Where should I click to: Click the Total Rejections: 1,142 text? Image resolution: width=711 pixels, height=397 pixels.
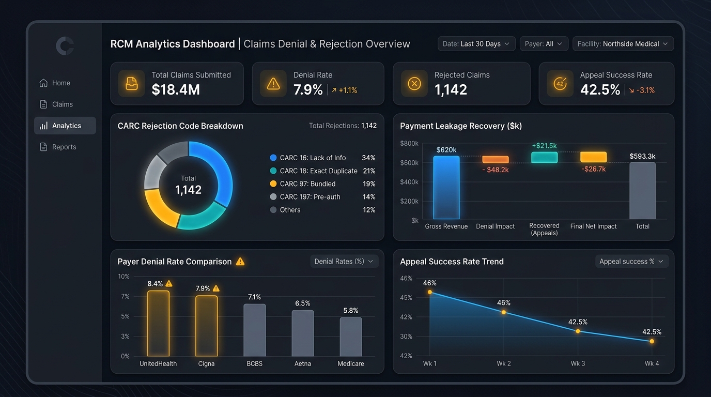coord(343,126)
